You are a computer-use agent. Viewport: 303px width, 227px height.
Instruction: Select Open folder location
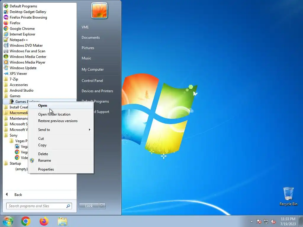point(61,114)
